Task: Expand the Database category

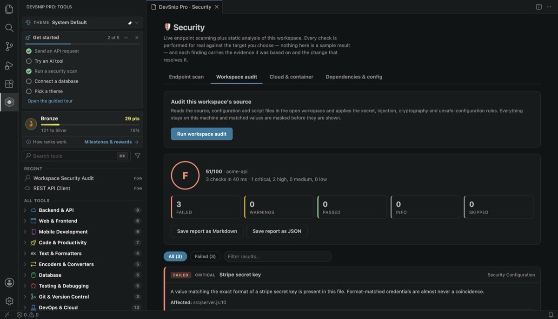Action: point(25,275)
